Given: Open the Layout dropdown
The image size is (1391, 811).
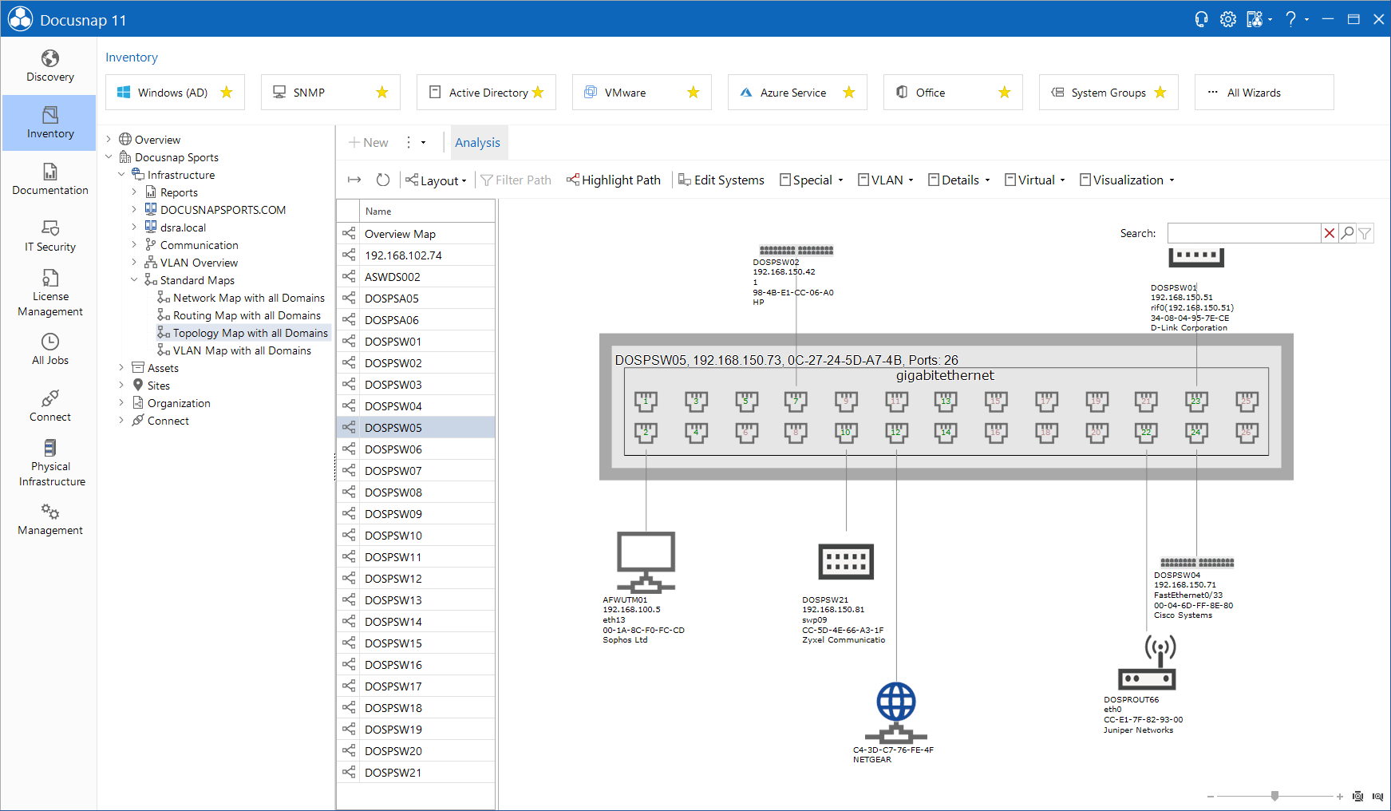Looking at the screenshot, I should [x=436, y=180].
